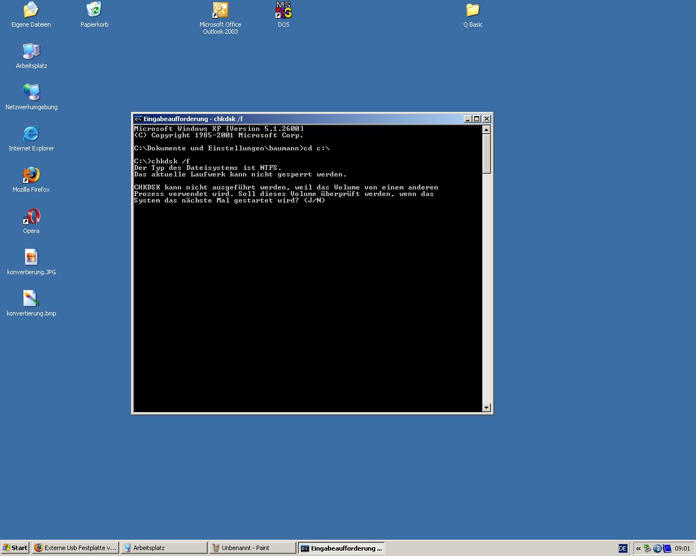Click the title bar text 'Eingabeaufforderung - chkdsk /f'
The width and height of the screenshot is (696, 556).
(193, 119)
